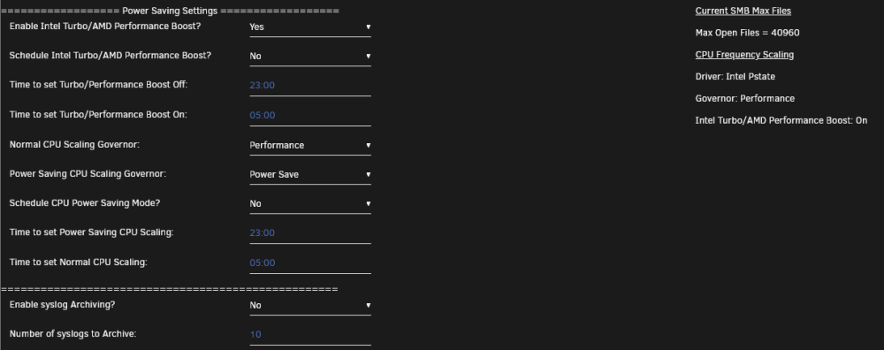Click the Driver: Intel Pstate status text
884x350 pixels.
(x=735, y=77)
